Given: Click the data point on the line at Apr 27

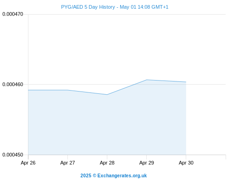Looking at the screenshot, I should tap(67, 90).
